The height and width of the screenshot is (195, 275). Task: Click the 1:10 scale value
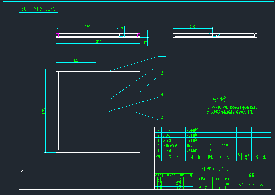pos(227,184)
